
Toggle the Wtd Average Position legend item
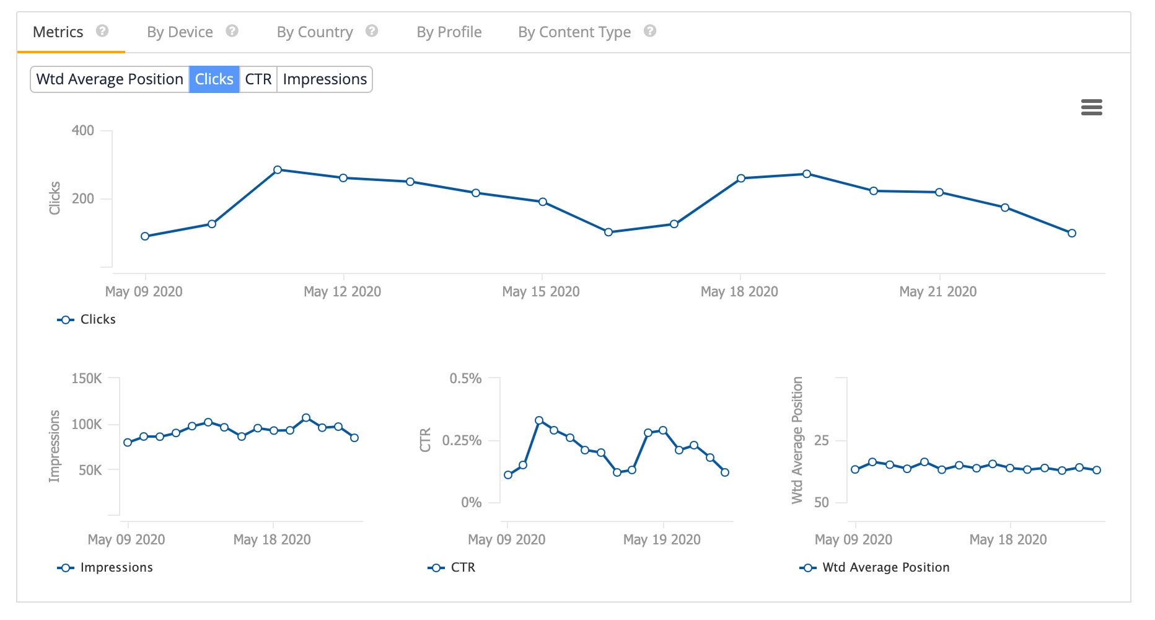coord(807,567)
